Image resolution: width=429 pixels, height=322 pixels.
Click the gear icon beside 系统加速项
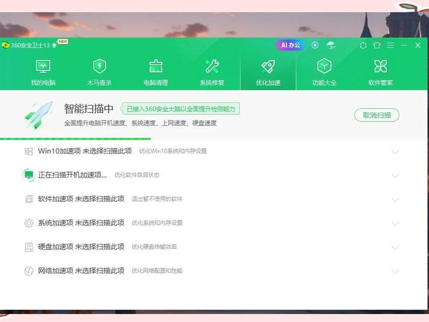click(x=29, y=223)
